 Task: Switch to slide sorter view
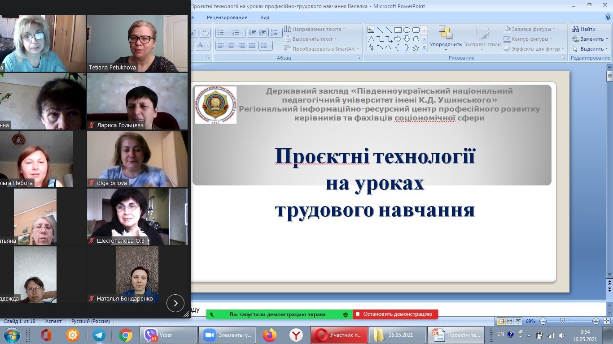click(x=510, y=321)
